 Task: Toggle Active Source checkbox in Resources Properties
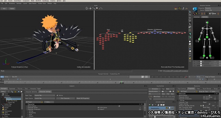[x=209, y=95]
